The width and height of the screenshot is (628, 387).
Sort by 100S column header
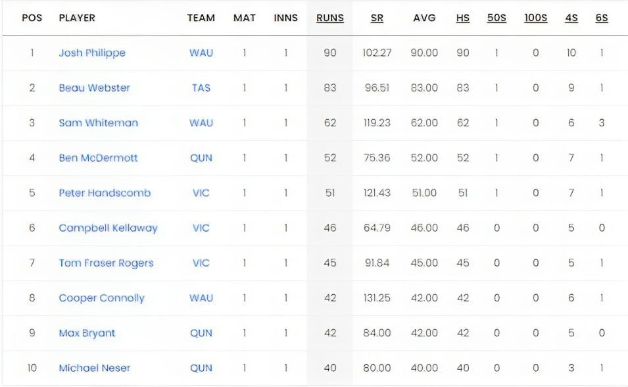535,18
